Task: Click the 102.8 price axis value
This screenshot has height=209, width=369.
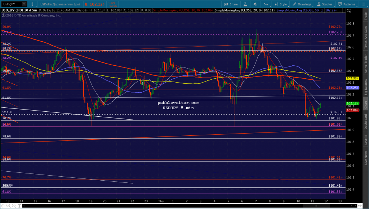Action: pyautogui.click(x=350, y=23)
